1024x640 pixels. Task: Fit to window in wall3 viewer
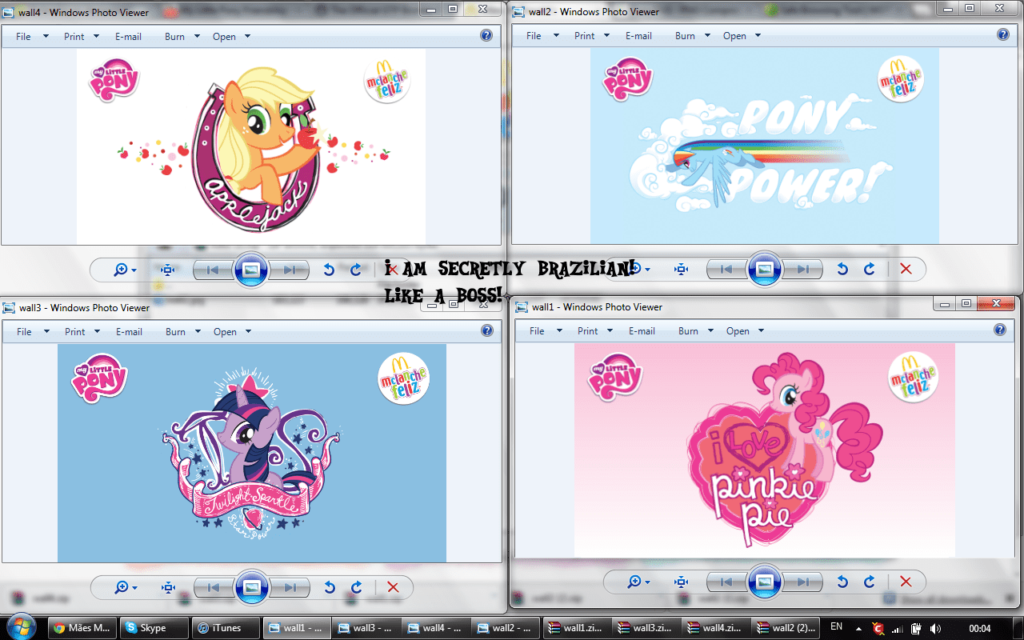(168, 587)
